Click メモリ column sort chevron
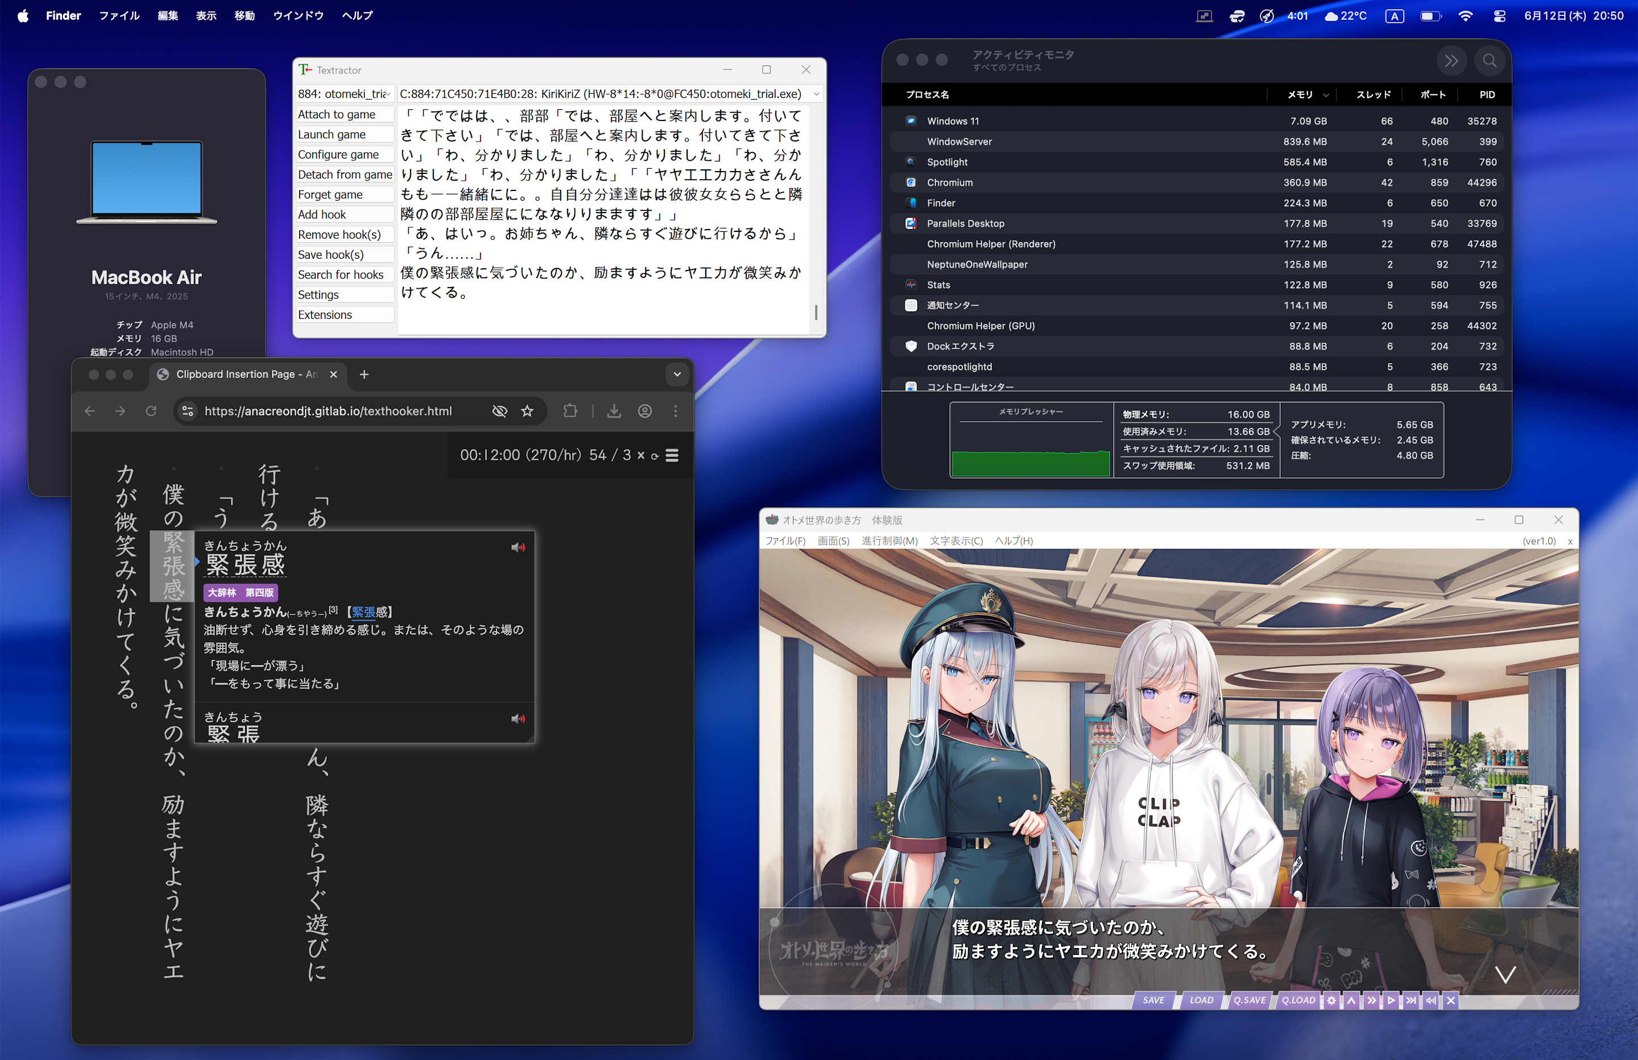The height and width of the screenshot is (1060, 1638). tap(1326, 95)
